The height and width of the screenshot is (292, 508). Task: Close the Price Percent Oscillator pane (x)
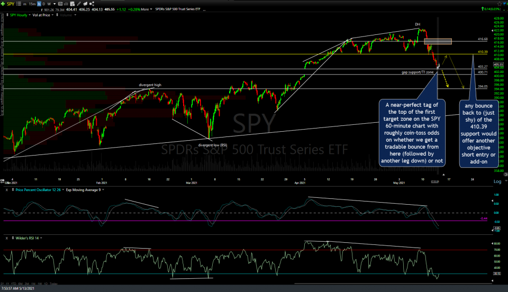tap(6, 190)
